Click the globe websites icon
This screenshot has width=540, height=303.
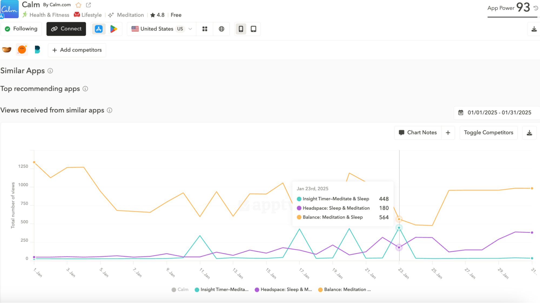221,29
